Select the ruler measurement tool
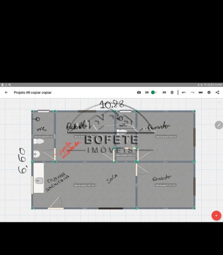The image size is (223, 255). [x=201, y=92]
